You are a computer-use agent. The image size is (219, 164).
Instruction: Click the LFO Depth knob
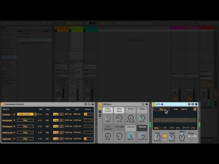click(172, 137)
